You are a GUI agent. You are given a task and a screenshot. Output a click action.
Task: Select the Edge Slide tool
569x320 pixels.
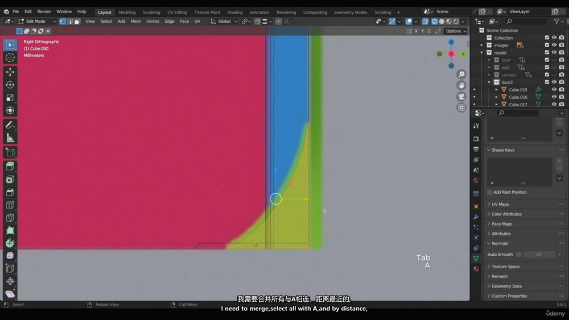coord(10,268)
